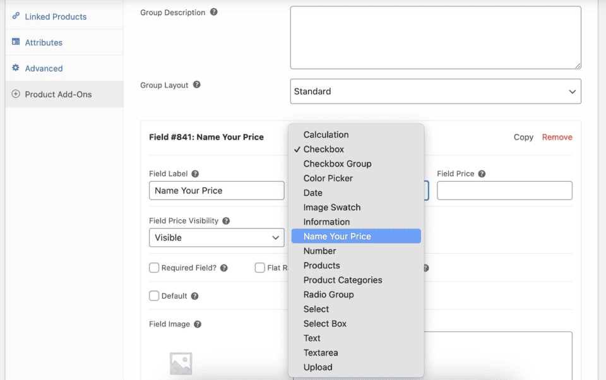The height and width of the screenshot is (380, 606).
Task: Click the help icon beside Group Layout
Action: (197, 85)
